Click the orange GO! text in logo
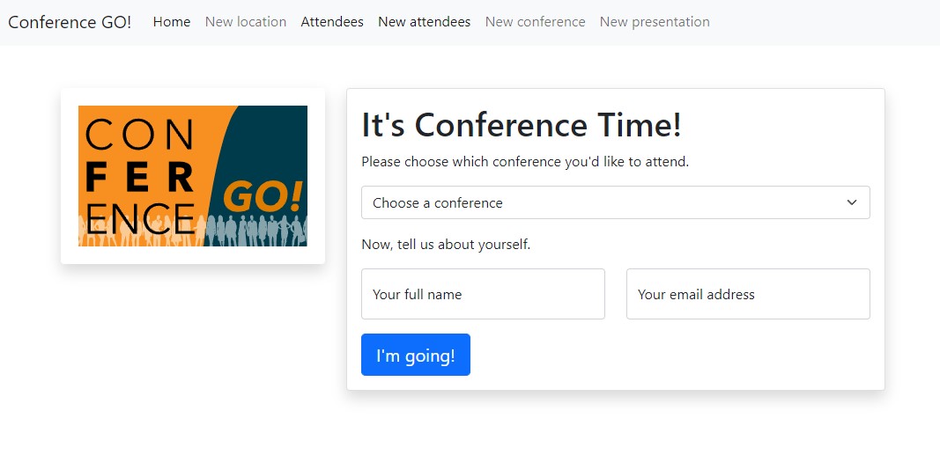Image resolution: width=940 pixels, height=455 pixels. tap(263, 198)
